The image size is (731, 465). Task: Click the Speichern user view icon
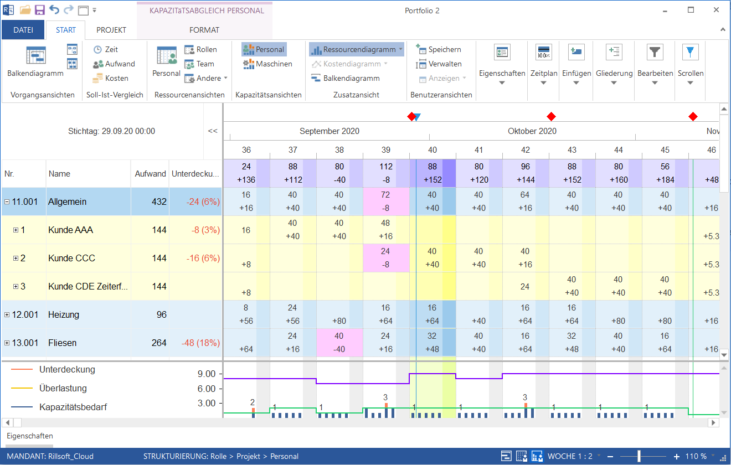(421, 49)
